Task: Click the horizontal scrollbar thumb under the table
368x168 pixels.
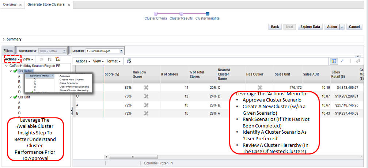Action: click(133, 157)
